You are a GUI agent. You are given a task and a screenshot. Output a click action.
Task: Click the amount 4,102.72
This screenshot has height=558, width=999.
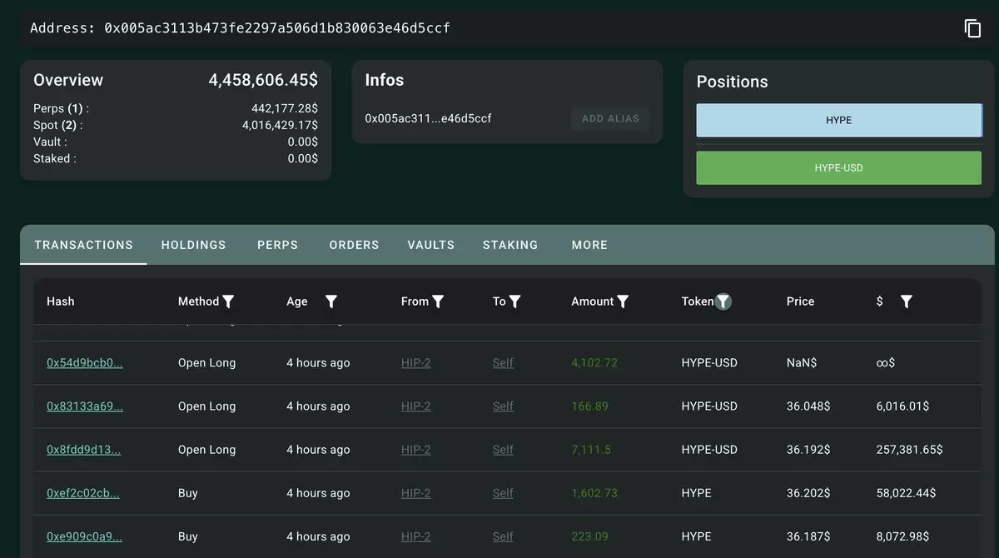click(594, 363)
